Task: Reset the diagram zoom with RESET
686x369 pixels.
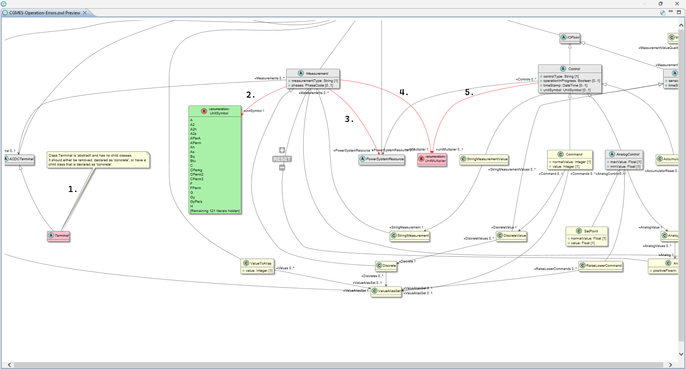Action: click(282, 159)
